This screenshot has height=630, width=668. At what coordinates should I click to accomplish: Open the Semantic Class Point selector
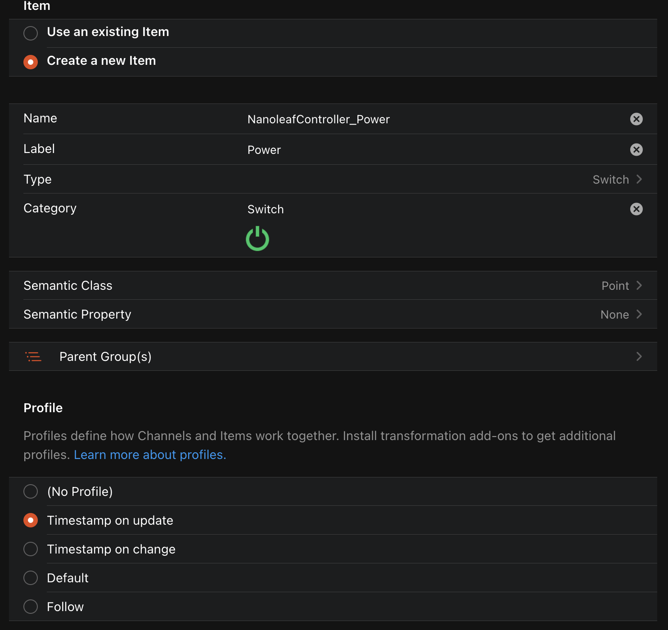click(x=615, y=285)
